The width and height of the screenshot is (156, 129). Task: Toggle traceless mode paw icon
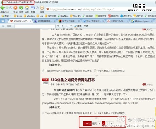tap(42, 8)
